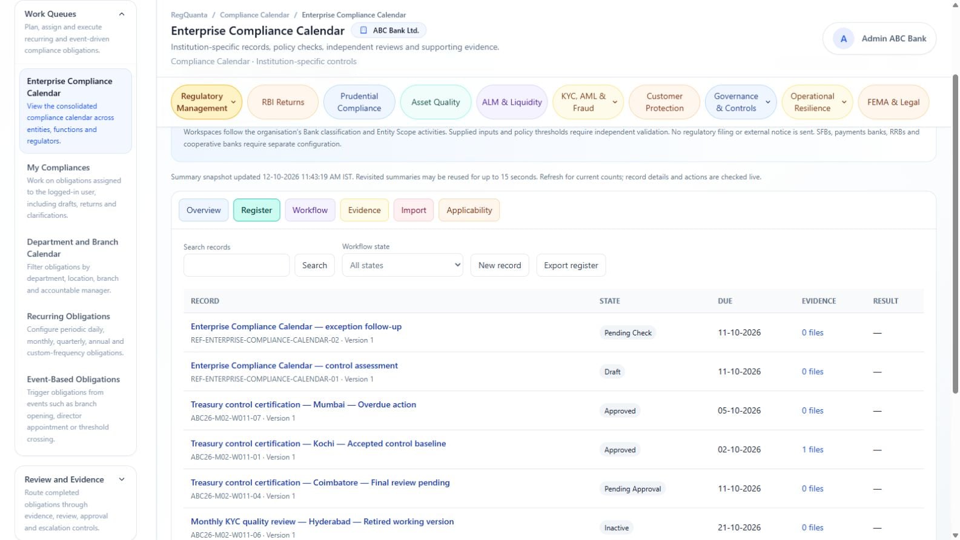Click Compliance Calendar breadcrumb link
This screenshot has height=540, width=960.
pyautogui.click(x=254, y=15)
